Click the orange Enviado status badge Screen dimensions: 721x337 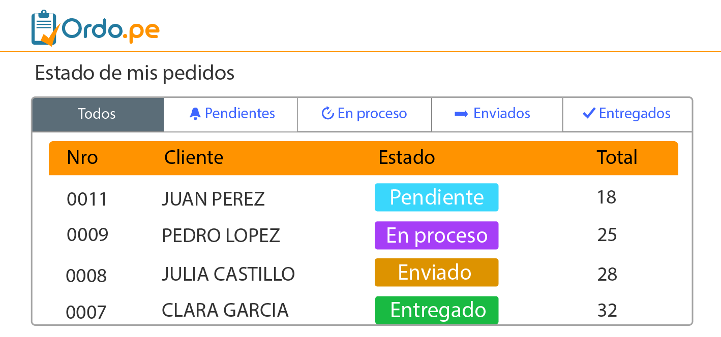click(436, 273)
